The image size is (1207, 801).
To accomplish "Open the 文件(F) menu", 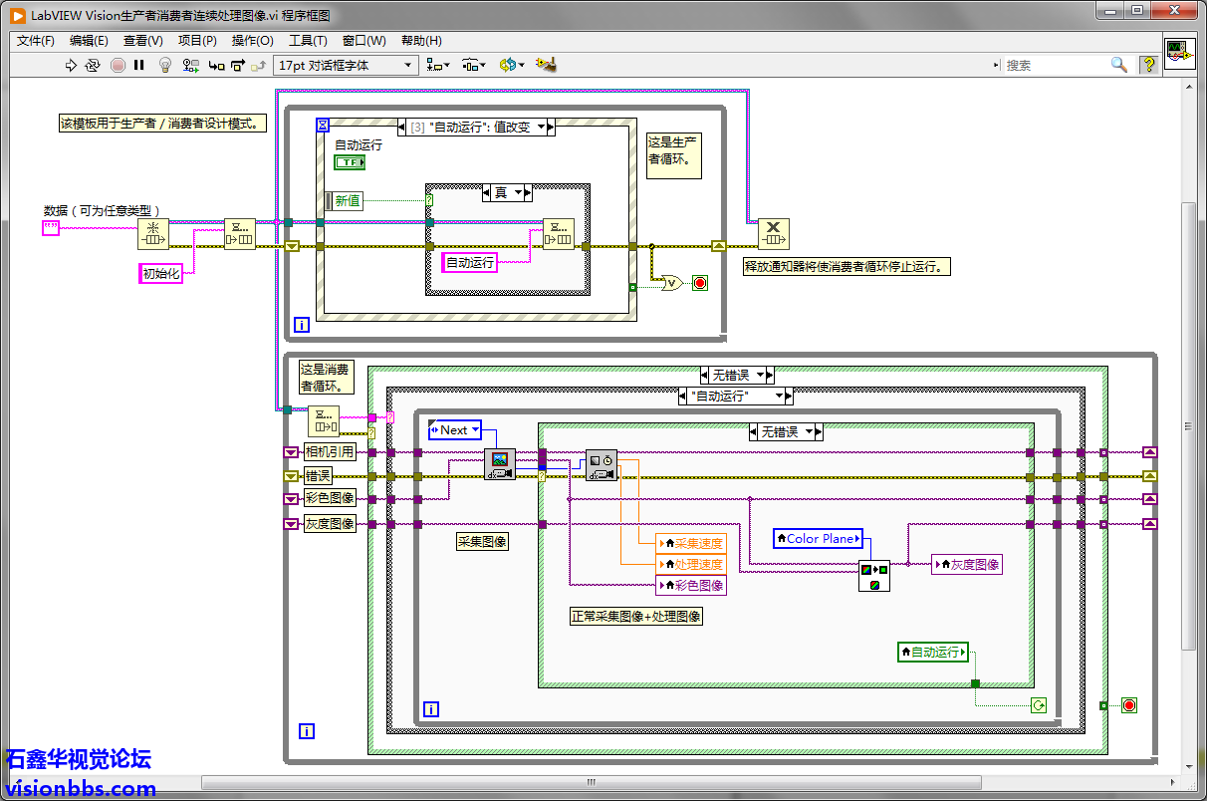I will (36, 41).
